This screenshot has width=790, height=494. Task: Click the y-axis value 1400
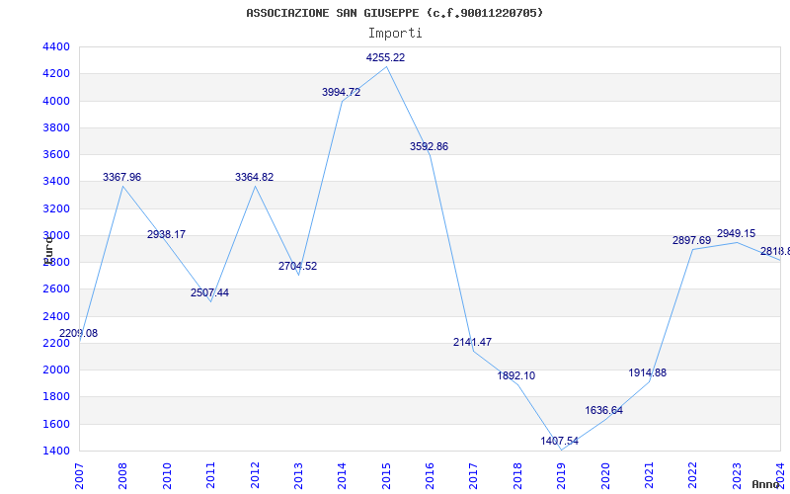56,451
